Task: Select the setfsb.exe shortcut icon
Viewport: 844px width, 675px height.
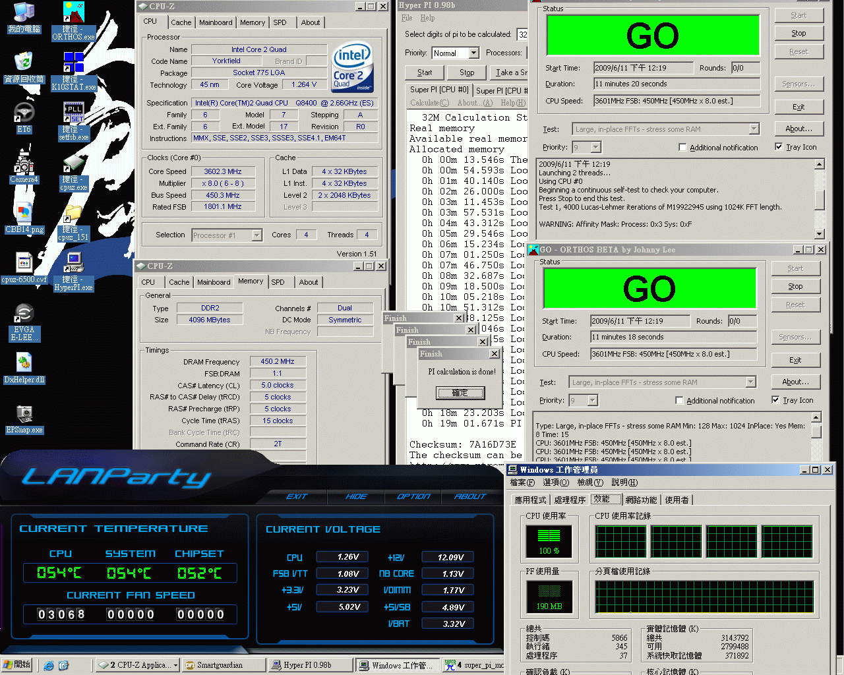Action: click(x=73, y=121)
